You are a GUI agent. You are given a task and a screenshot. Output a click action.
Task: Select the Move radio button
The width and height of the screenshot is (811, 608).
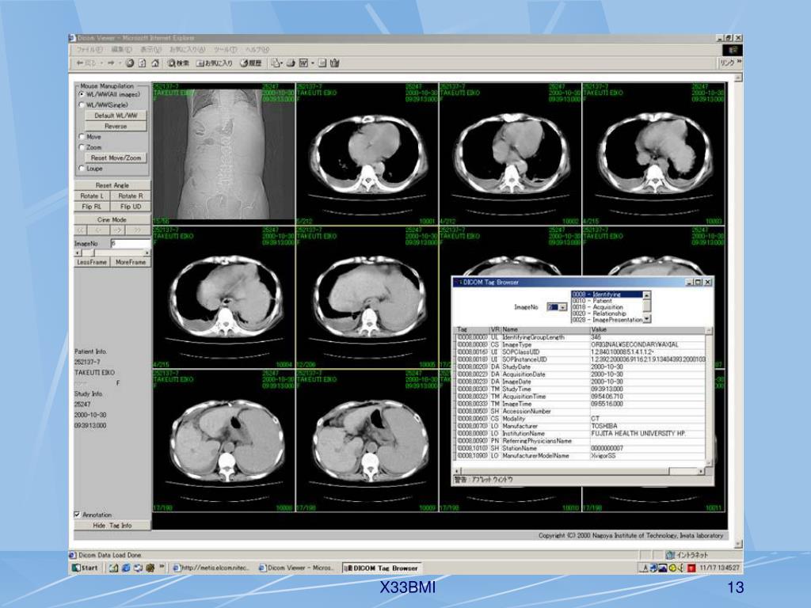(82, 136)
